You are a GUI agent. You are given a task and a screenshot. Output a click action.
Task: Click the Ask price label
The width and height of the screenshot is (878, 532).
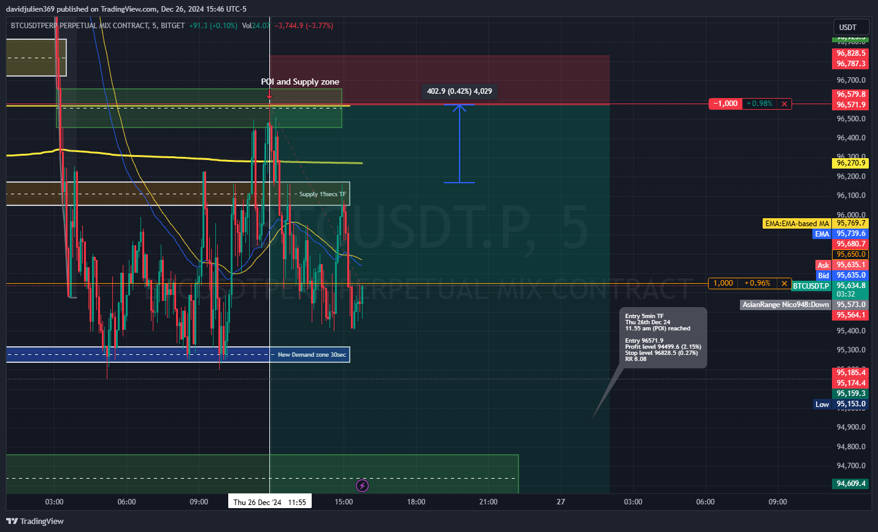click(x=823, y=265)
